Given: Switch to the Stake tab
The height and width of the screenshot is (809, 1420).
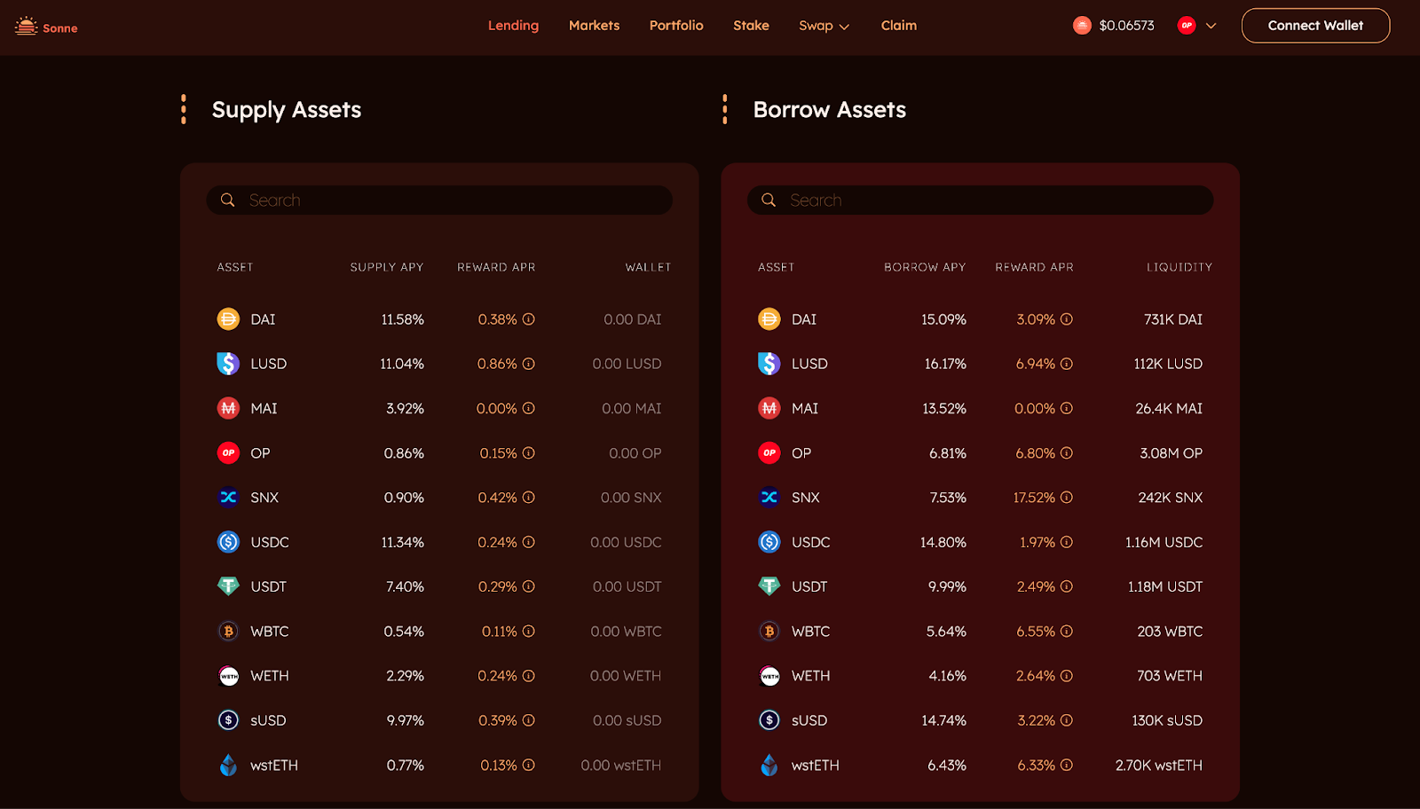Looking at the screenshot, I should pos(751,26).
